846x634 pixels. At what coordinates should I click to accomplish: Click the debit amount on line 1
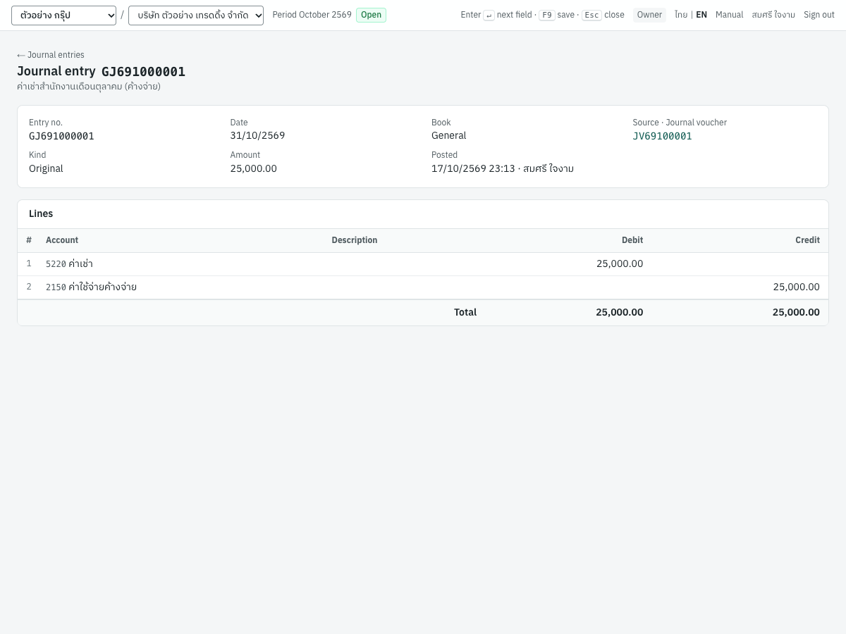(x=620, y=263)
